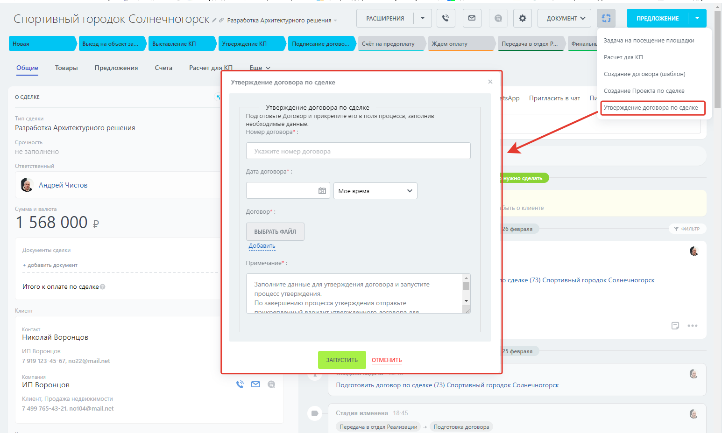Open settings with the gear icon
Image resolution: width=722 pixels, height=433 pixels.
point(523,18)
